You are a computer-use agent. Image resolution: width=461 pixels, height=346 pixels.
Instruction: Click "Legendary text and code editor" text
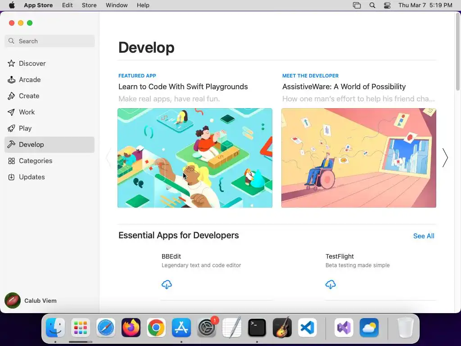201,265
